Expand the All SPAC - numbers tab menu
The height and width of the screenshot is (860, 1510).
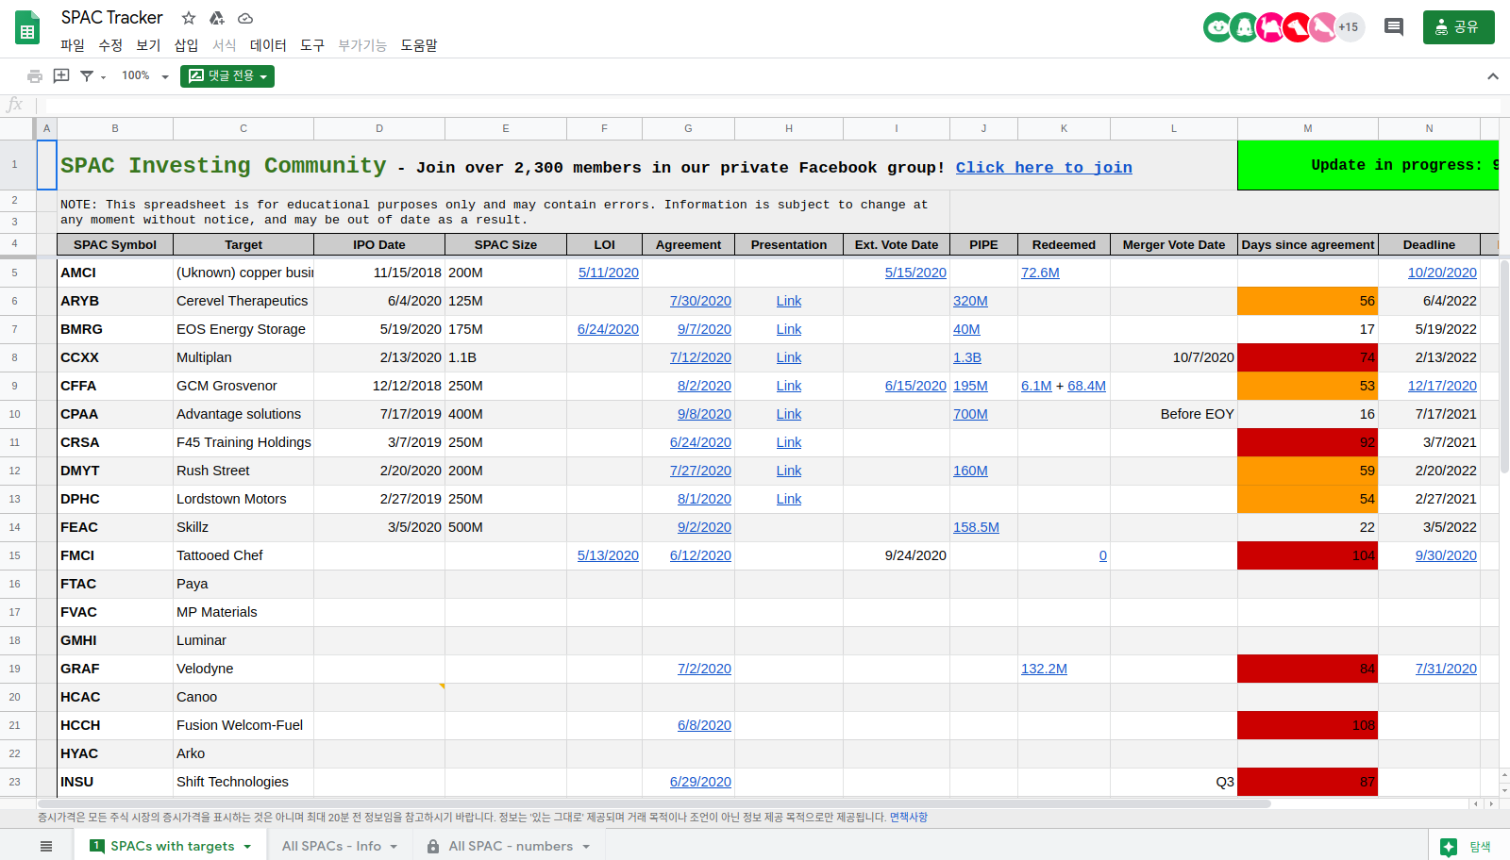pos(586,847)
